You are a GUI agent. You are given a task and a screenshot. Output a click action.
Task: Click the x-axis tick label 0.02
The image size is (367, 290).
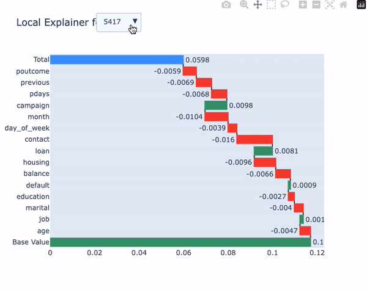pyautogui.click(x=95, y=253)
